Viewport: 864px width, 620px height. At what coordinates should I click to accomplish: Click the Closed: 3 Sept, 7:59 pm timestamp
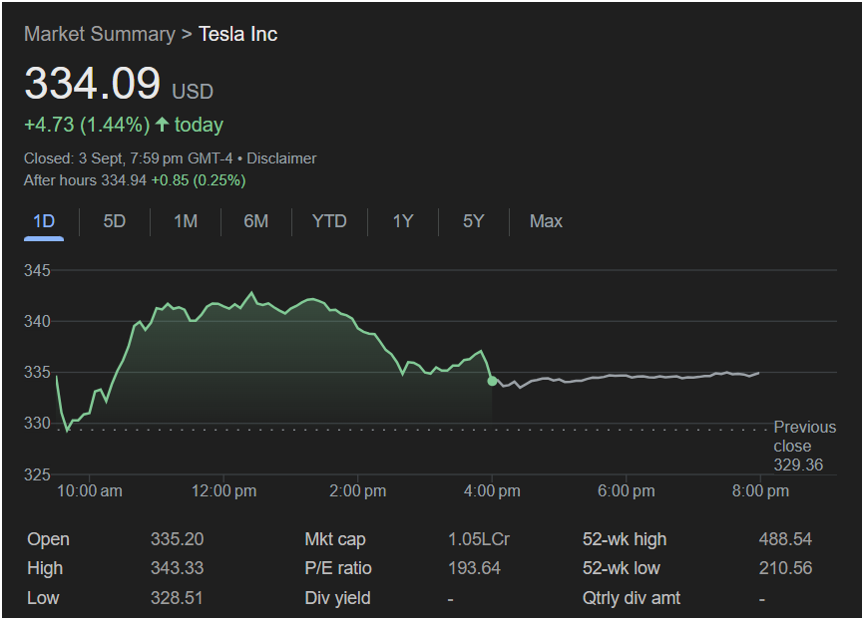(129, 158)
